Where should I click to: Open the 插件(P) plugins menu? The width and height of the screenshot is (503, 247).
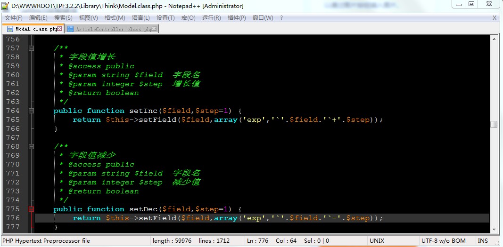(236, 18)
